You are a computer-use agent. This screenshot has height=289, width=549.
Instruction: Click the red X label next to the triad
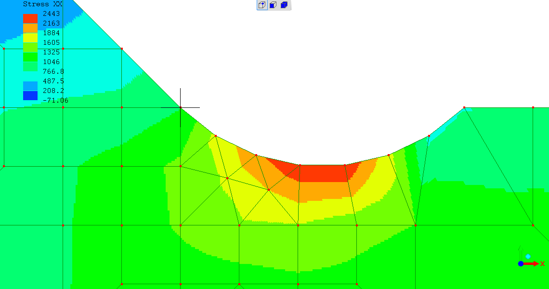542,263
